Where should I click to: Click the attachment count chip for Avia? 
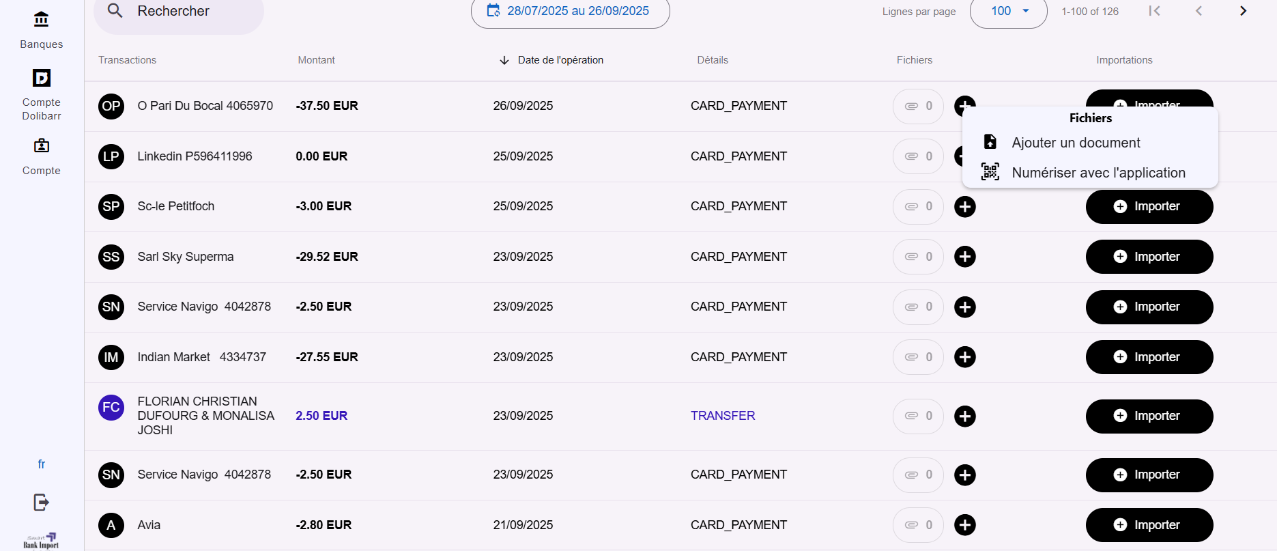[x=918, y=525]
